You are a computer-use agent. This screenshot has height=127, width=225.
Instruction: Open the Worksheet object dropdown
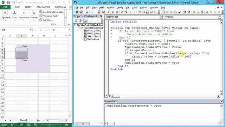coord(161,17)
